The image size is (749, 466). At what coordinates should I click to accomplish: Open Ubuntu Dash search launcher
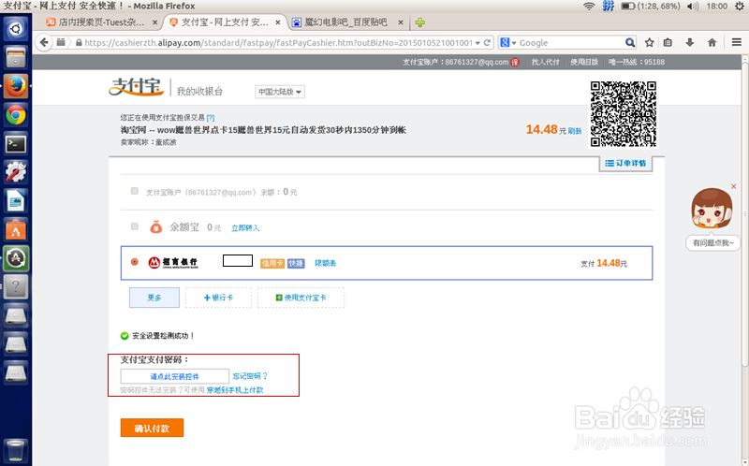pyautogui.click(x=16, y=29)
